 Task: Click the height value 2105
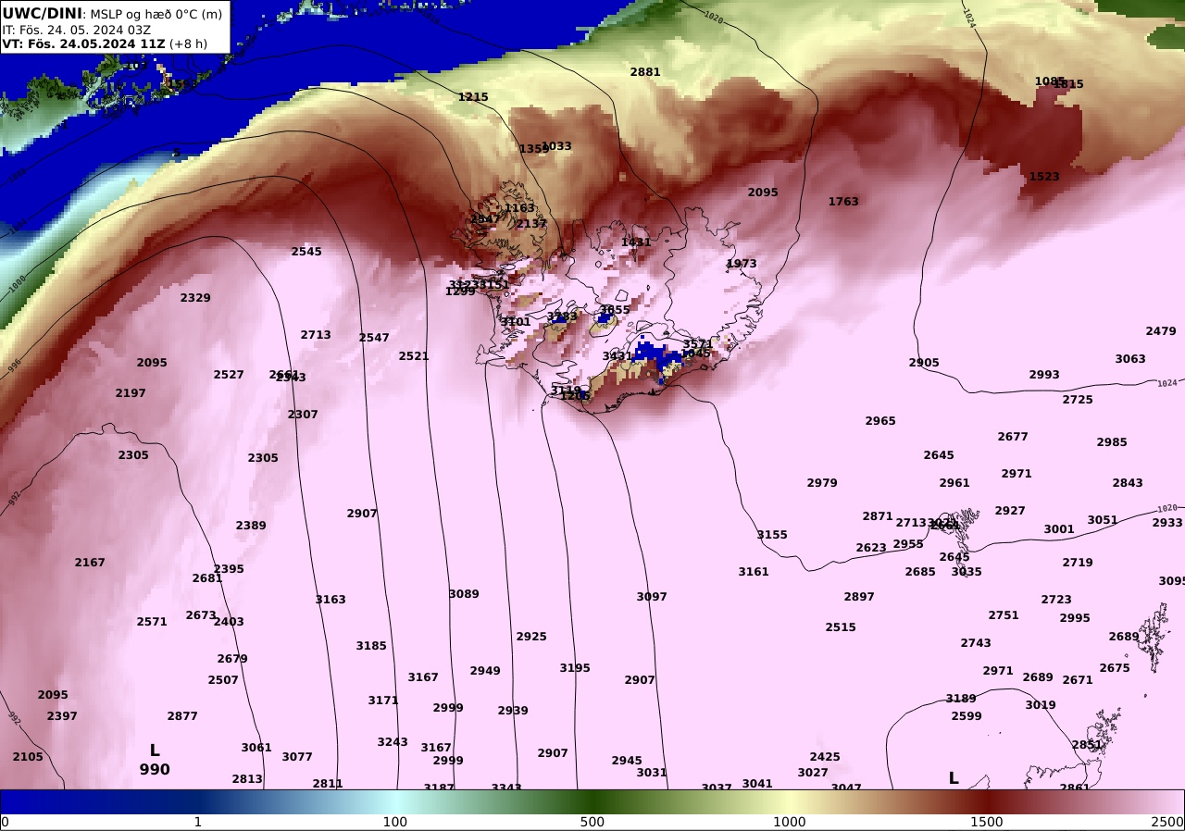28,757
